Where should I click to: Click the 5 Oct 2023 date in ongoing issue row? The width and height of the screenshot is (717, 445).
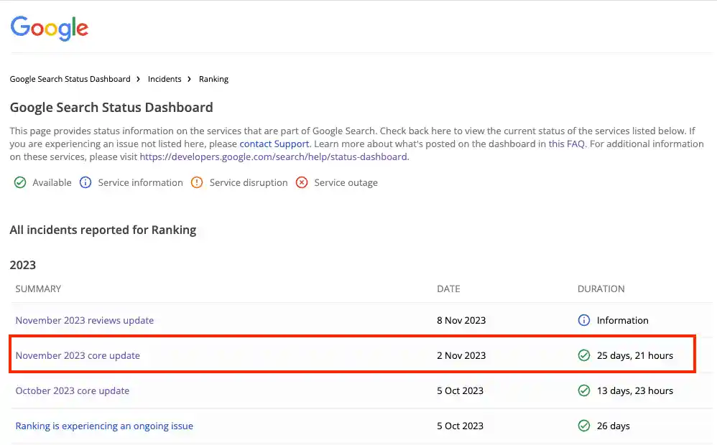tap(460, 426)
